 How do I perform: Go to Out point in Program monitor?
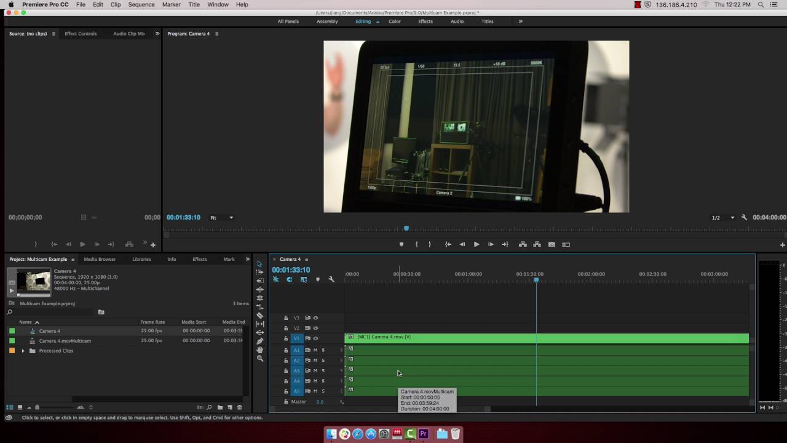[505, 244]
